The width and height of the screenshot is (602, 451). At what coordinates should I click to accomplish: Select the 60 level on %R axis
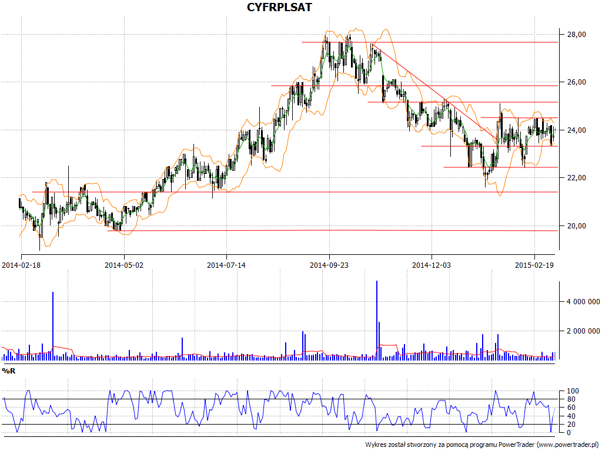pos(571,408)
